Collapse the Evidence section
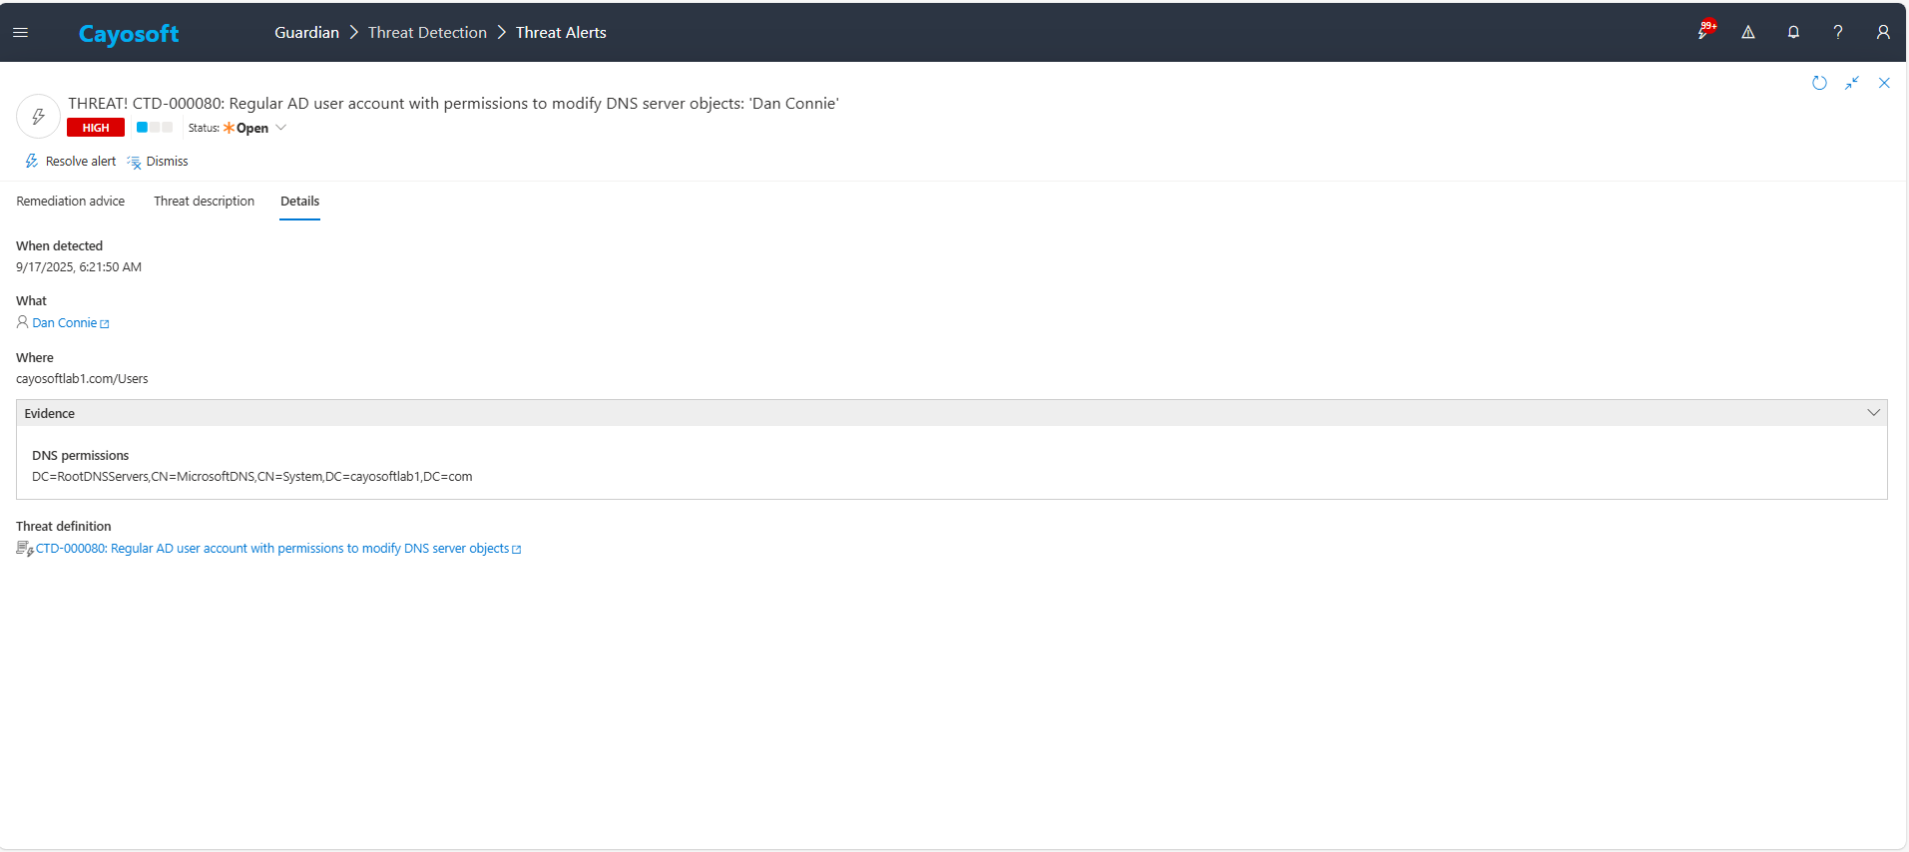Screen dimensions: 1909x852 (1873, 413)
